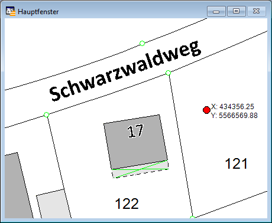Click the X: 434356.25 coordinate label

tap(232, 107)
